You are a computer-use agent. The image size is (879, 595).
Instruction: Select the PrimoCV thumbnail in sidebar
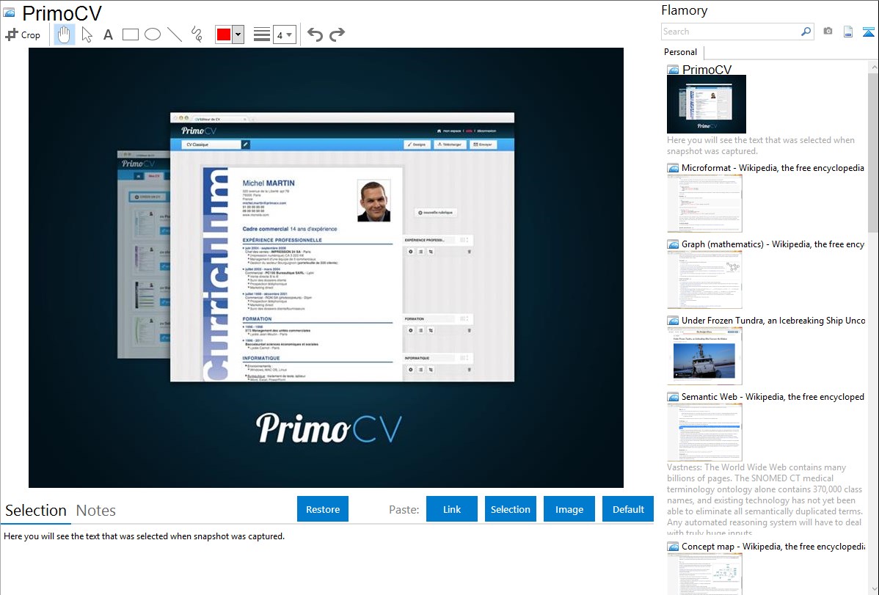click(707, 104)
